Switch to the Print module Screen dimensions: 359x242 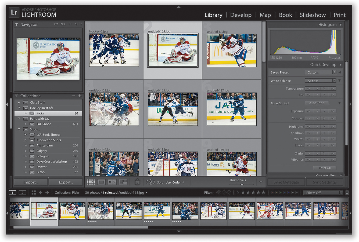click(x=340, y=15)
